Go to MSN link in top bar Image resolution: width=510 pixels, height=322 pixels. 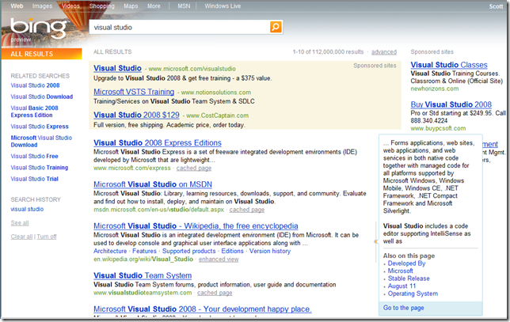tap(184, 6)
